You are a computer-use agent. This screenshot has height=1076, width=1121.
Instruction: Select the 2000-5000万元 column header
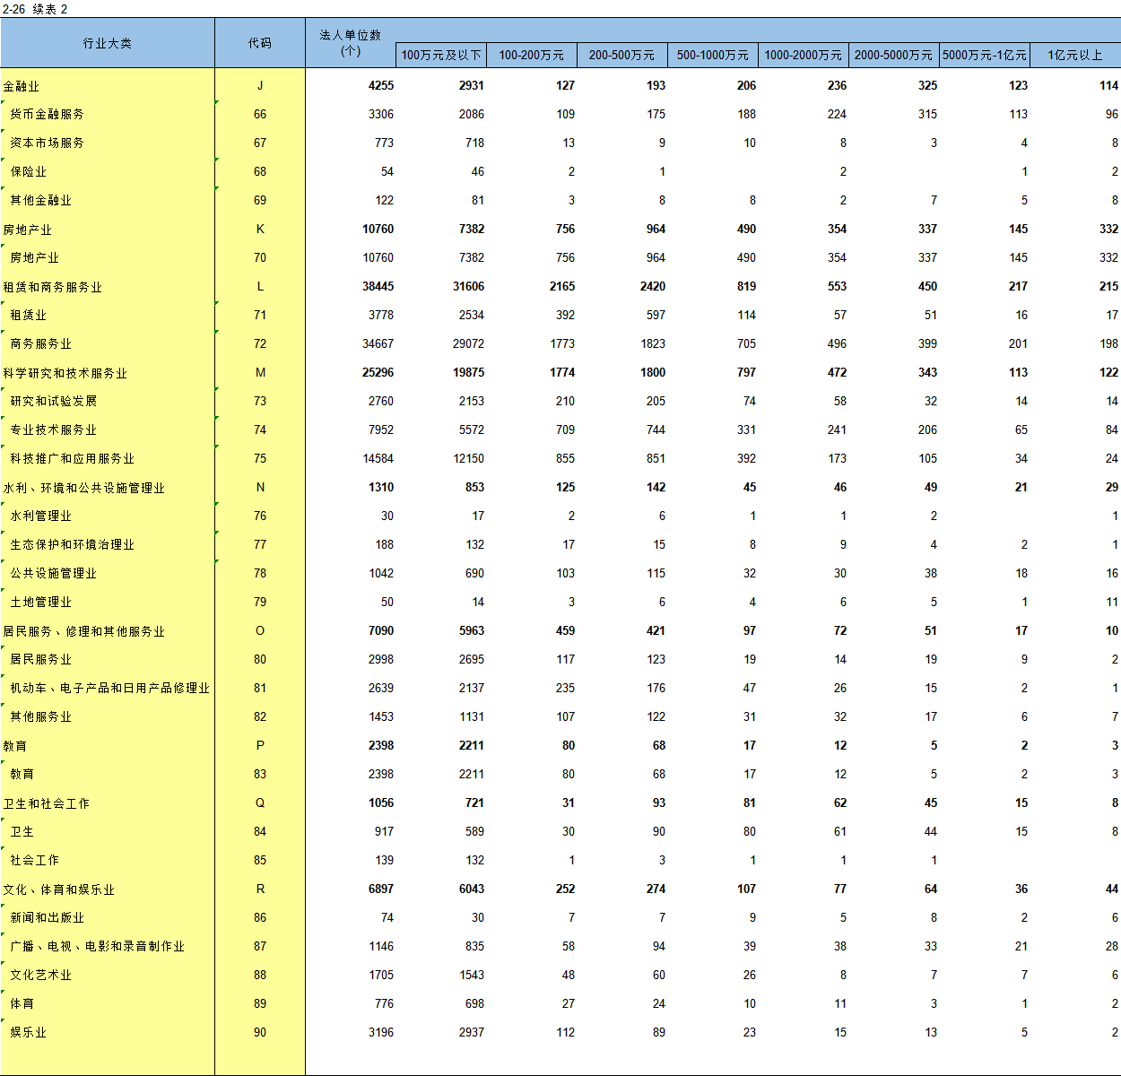(894, 55)
